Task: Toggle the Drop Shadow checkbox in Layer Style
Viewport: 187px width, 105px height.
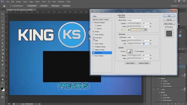Action: tap(93, 56)
